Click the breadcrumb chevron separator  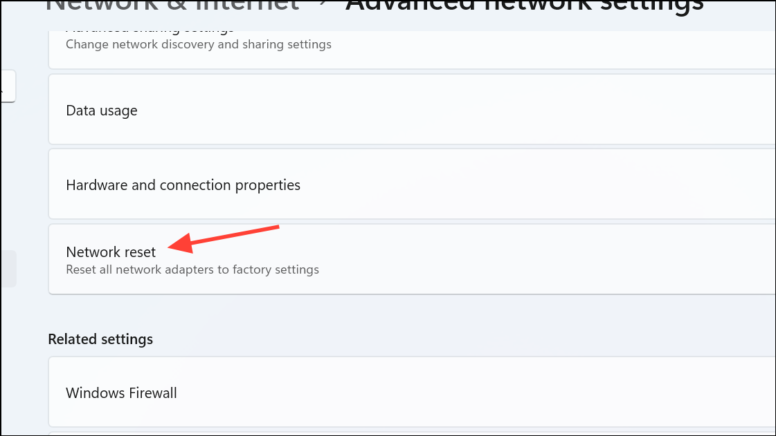[323, 4]
